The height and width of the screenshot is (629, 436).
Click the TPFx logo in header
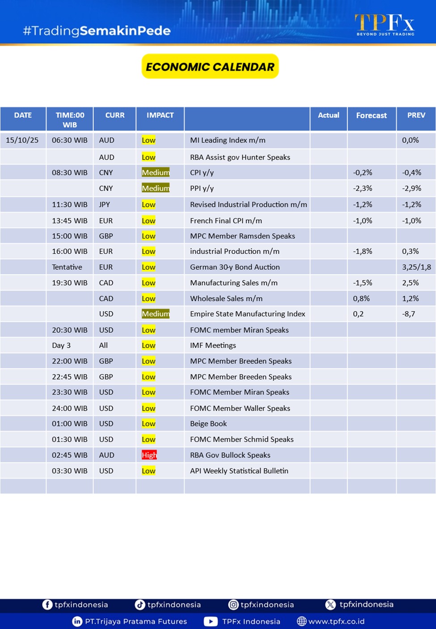(x=385, y=25)
